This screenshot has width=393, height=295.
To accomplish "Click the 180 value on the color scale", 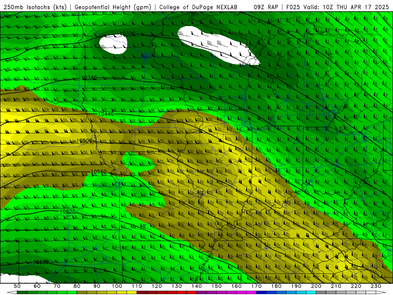I will click(276, 286).
